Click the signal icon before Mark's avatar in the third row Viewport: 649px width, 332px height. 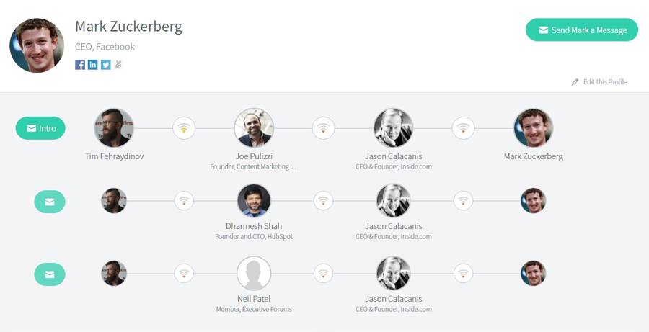click(463, 273)
